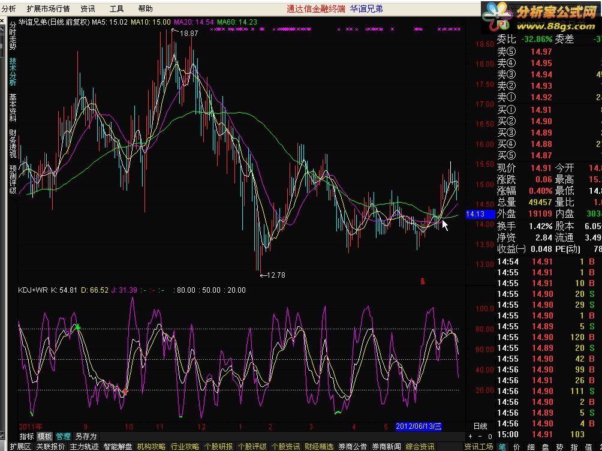Open the 扩展区 tab
The width and height of the screenshot is (602, 451).
click(20, 446)
